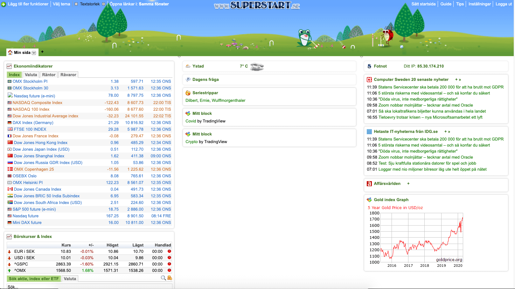Click the Mitt block icon above Crypto
Image resolution: width=515 pixels, height=289 pixels.
[188, 134]
